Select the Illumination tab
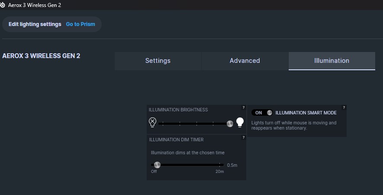Screen dimensions: 383x195 click(332, 61)
